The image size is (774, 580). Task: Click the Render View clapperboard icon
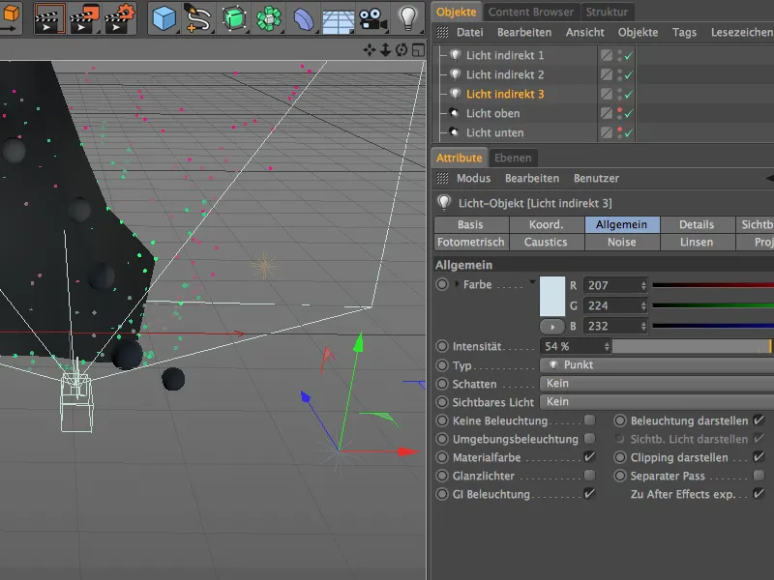[49, 17]
